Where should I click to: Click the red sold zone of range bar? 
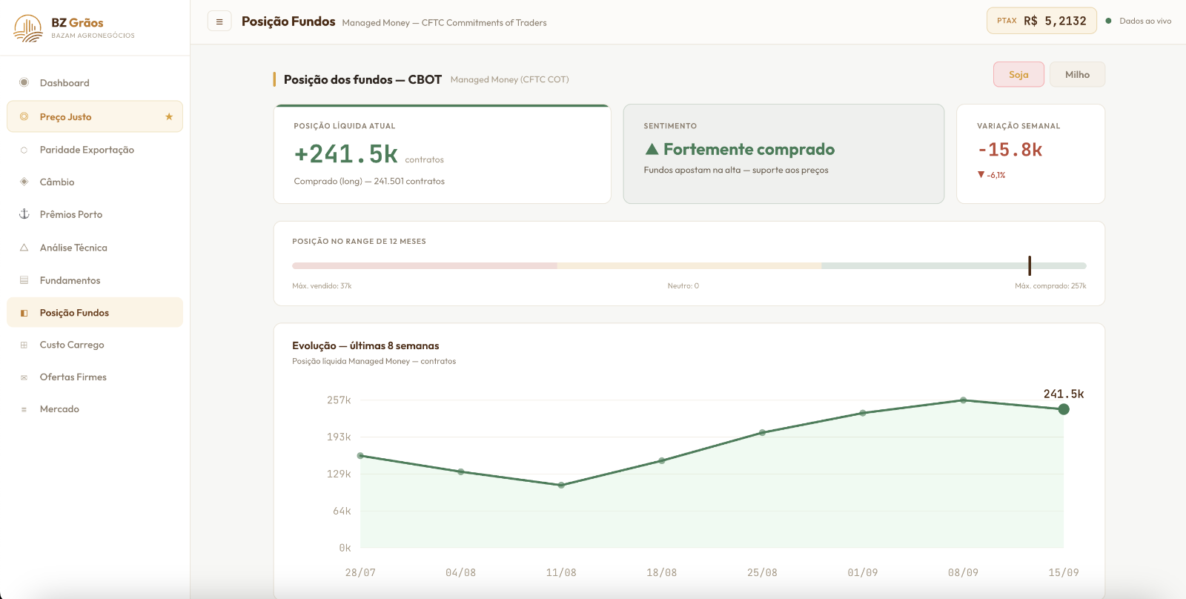click(425, 265)
